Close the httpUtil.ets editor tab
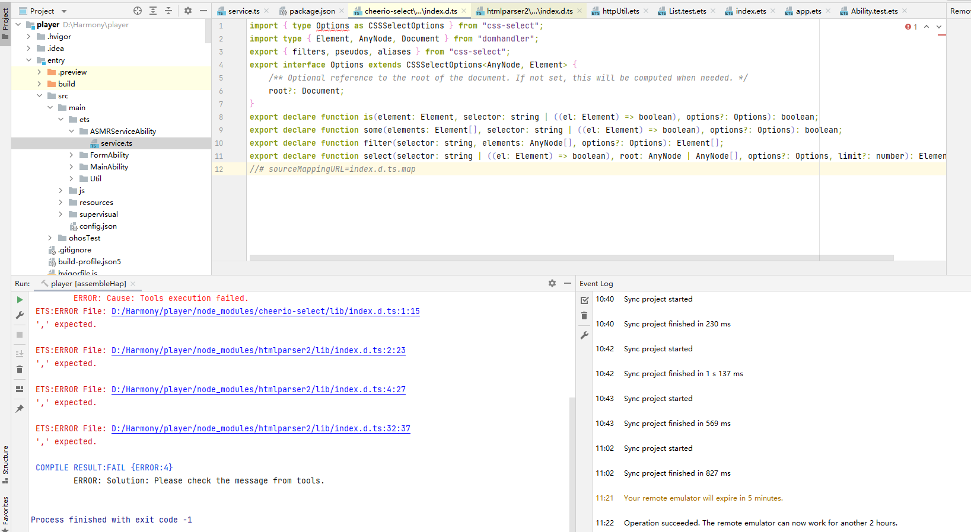971x532 pixels. coord(646,11)
